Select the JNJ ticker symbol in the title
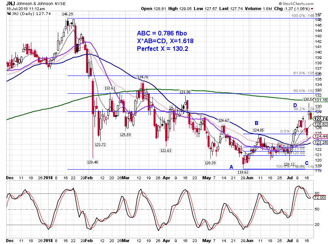 click(x=10, y=3)
